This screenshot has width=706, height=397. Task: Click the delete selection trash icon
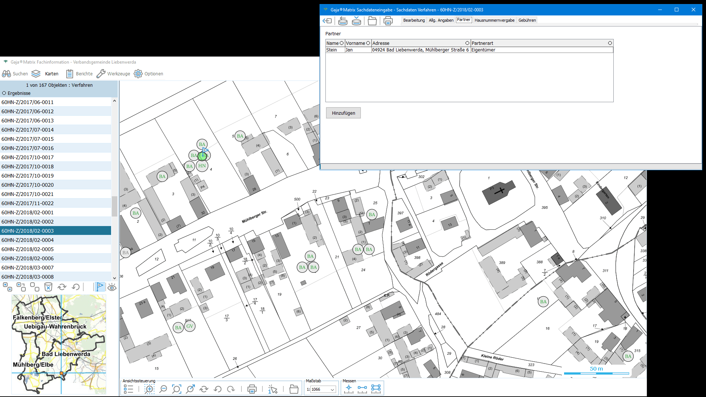click(48, 287)
